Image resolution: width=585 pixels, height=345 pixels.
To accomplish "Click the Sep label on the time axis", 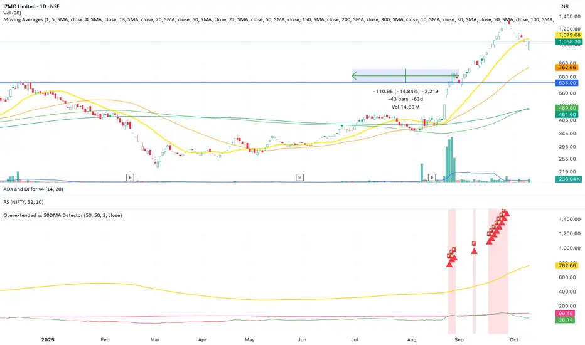I will coord(459,340).
